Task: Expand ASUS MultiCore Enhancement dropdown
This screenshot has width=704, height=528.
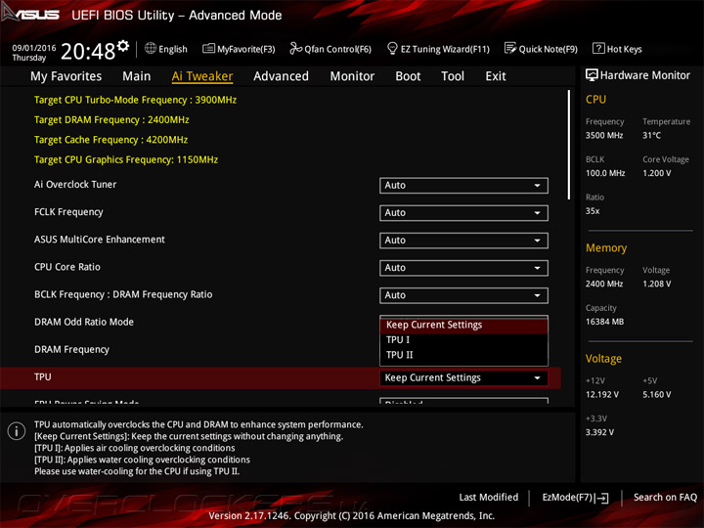Action: tap(463, 241)
